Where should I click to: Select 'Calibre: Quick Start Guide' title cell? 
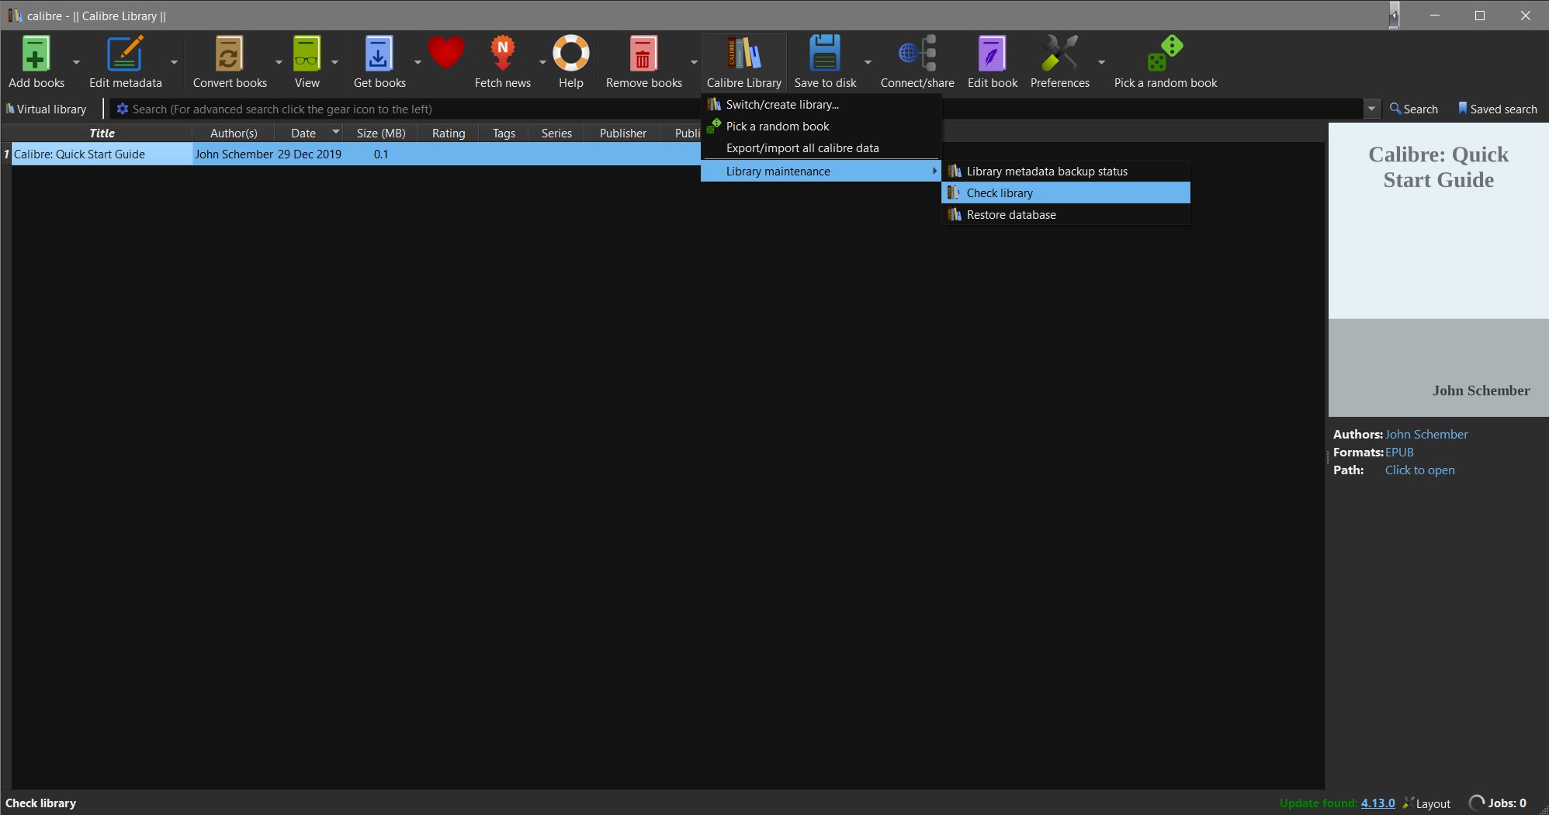tap(102, 154)
